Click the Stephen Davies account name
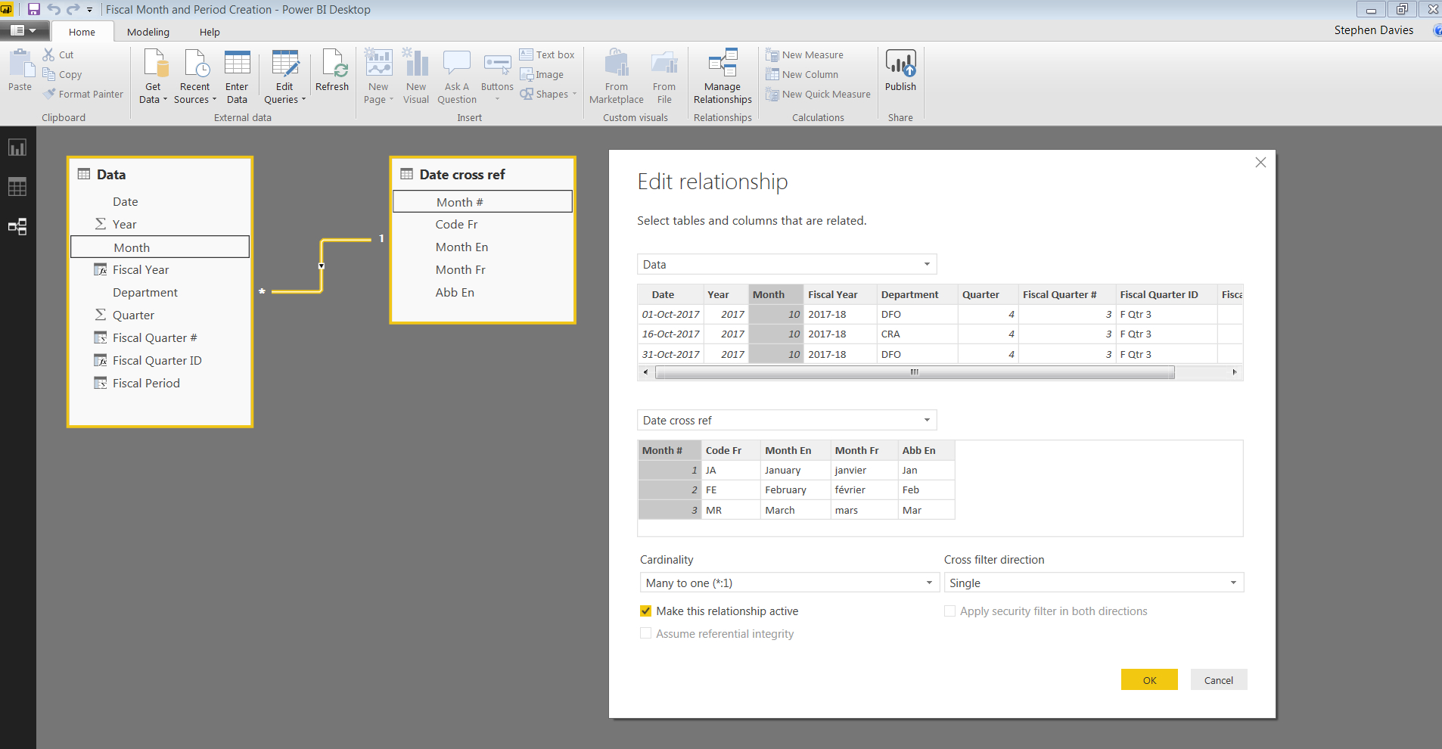Image resolution: width=1442 pixels, height=749 pixels. pyautogui.click(x=1374, y=30)
